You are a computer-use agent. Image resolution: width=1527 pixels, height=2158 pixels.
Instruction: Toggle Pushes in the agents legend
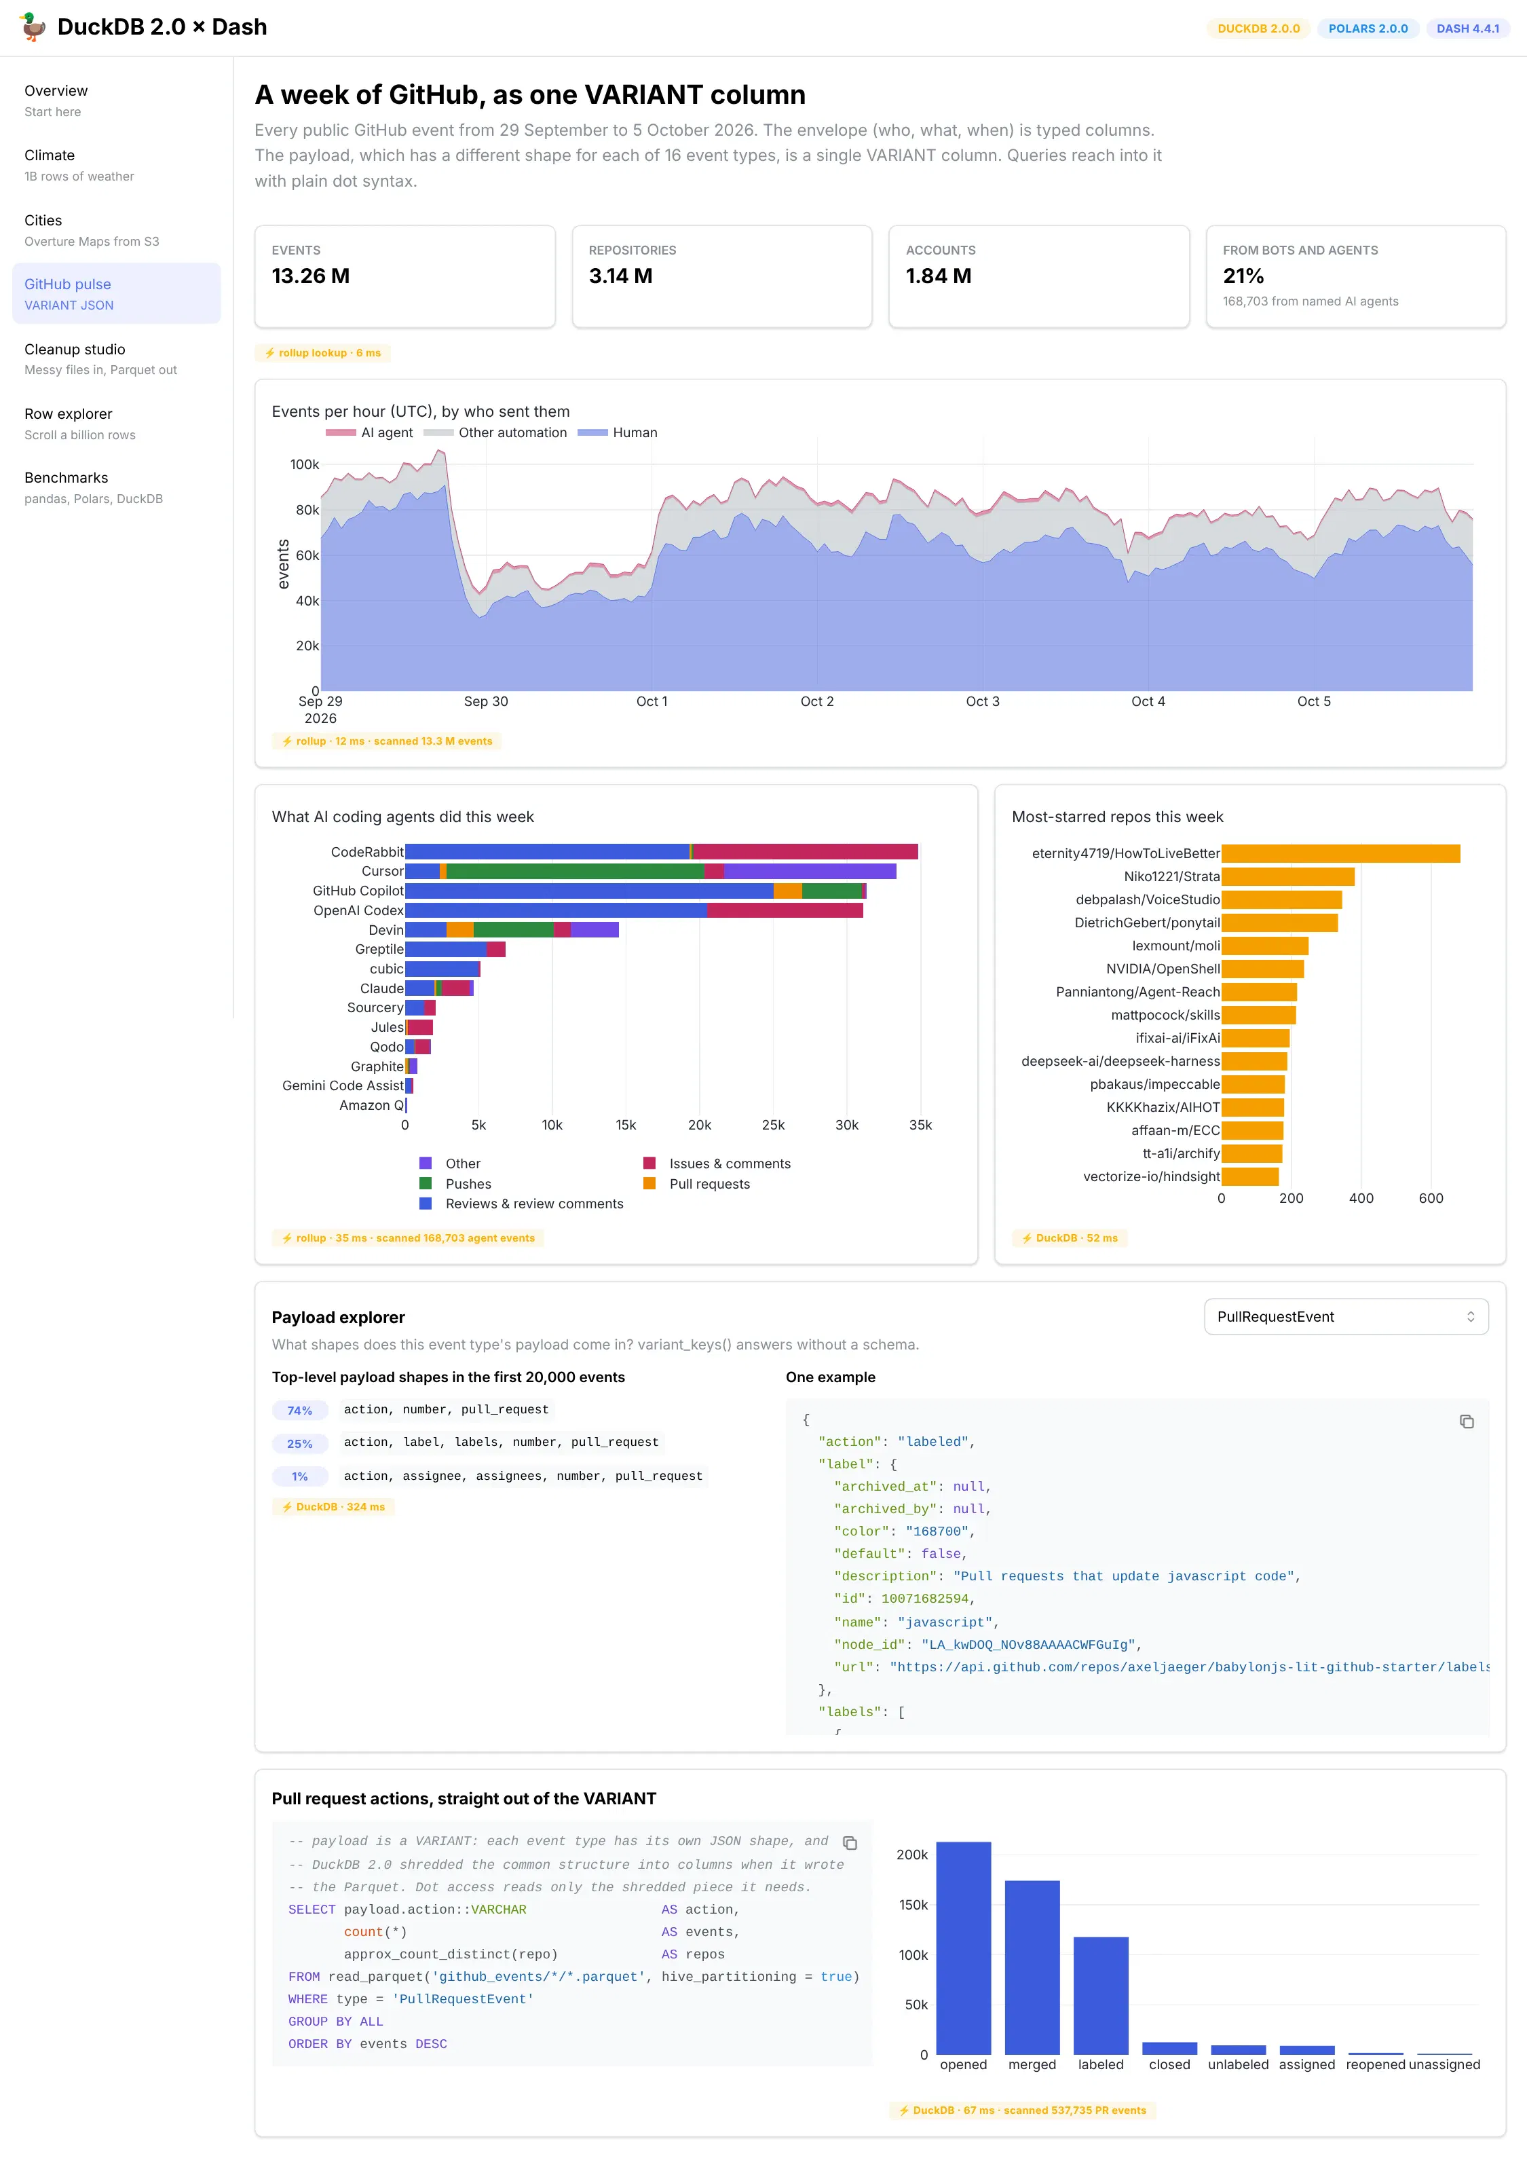coord(455,1184)
